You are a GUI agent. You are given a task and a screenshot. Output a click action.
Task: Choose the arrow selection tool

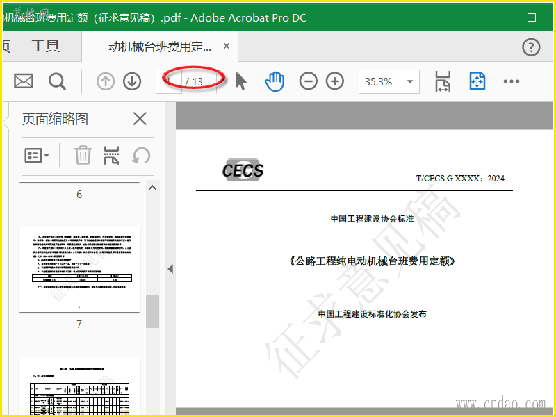(x=240, y=81)
